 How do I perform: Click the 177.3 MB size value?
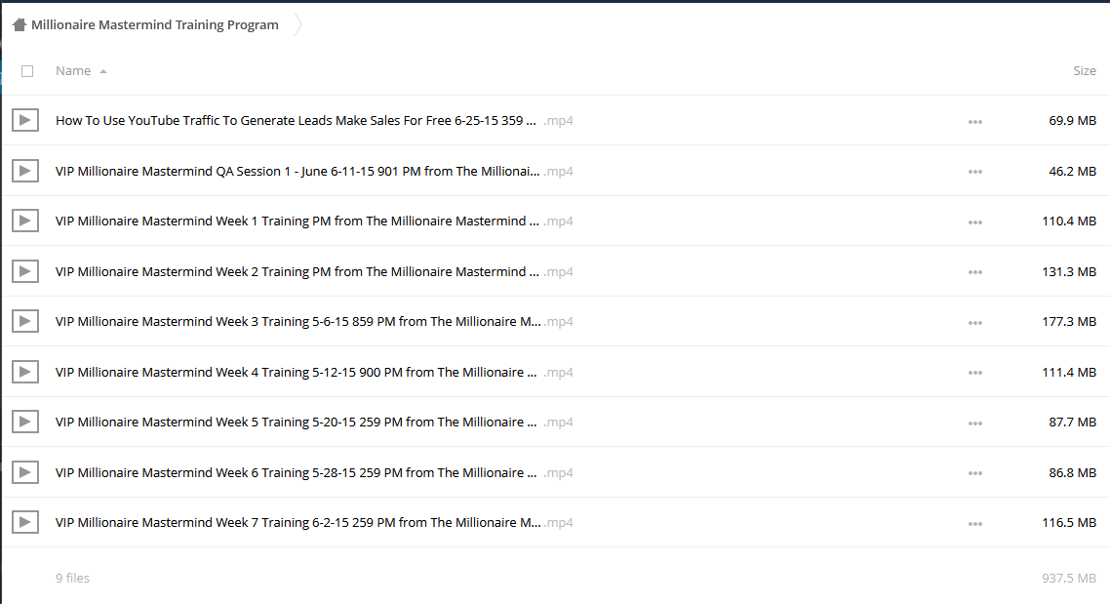tap(1069, 322)
